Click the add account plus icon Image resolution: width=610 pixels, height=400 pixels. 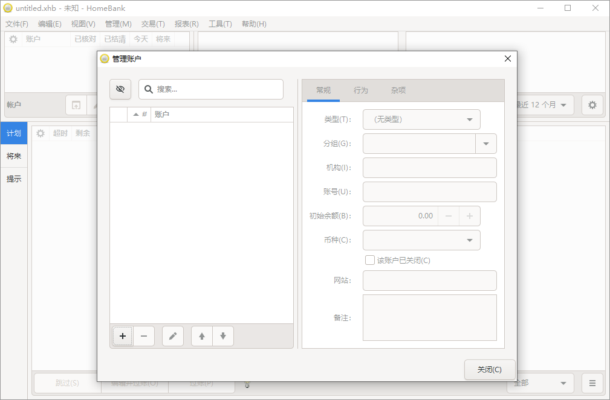coord(123,336)
